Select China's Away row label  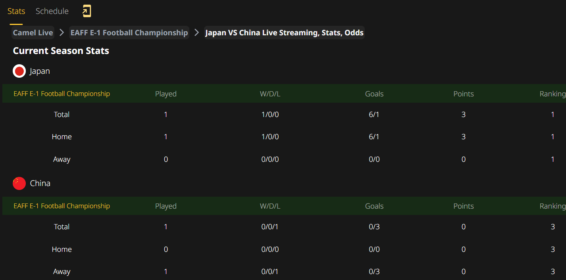pos(62,272)
